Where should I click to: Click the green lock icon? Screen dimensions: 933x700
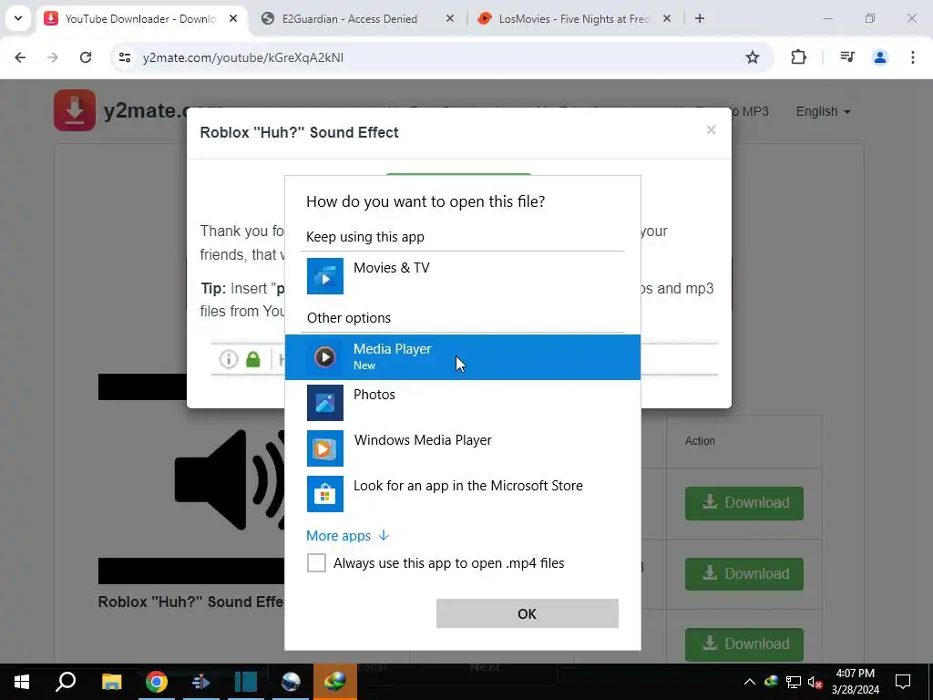click(x=253, y=359)
